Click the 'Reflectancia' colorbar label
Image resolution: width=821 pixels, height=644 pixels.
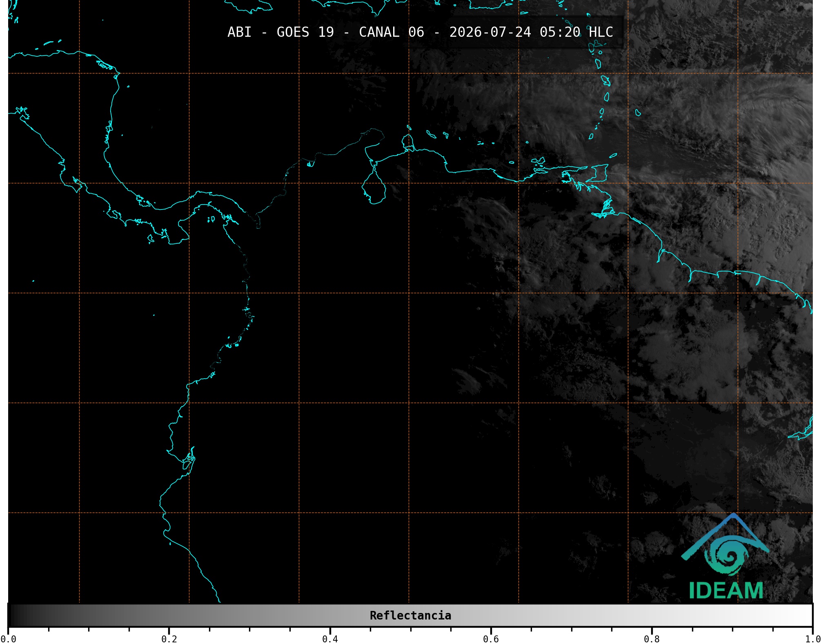click(410, 615)
